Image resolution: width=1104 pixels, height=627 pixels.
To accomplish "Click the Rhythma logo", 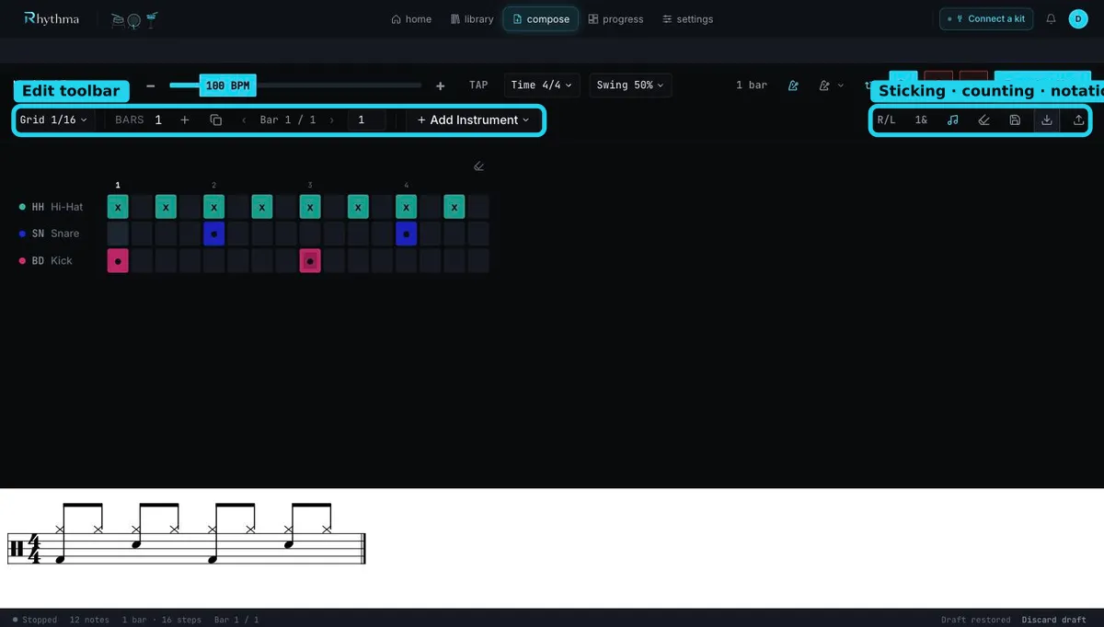I will (x=52, y=18).
